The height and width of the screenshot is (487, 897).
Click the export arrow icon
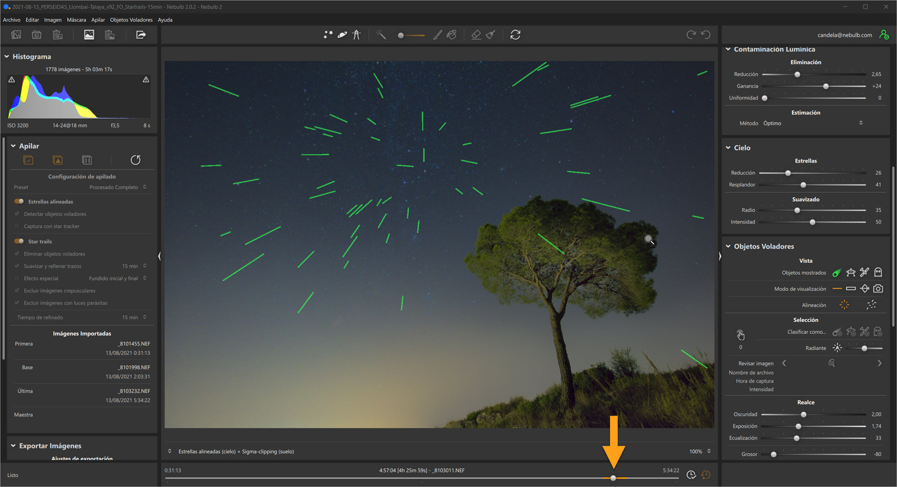coord(141,35)
